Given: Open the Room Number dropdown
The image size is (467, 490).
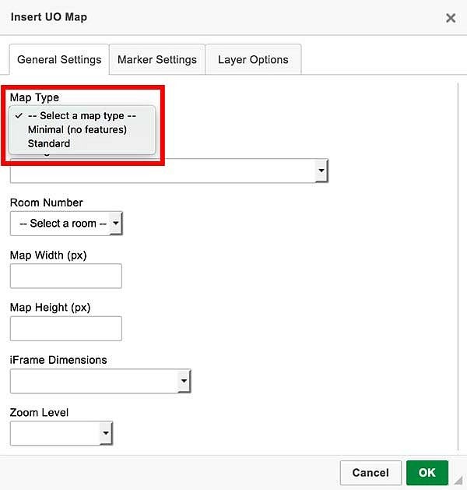Looking at the screenshot, I should point(66,224).
